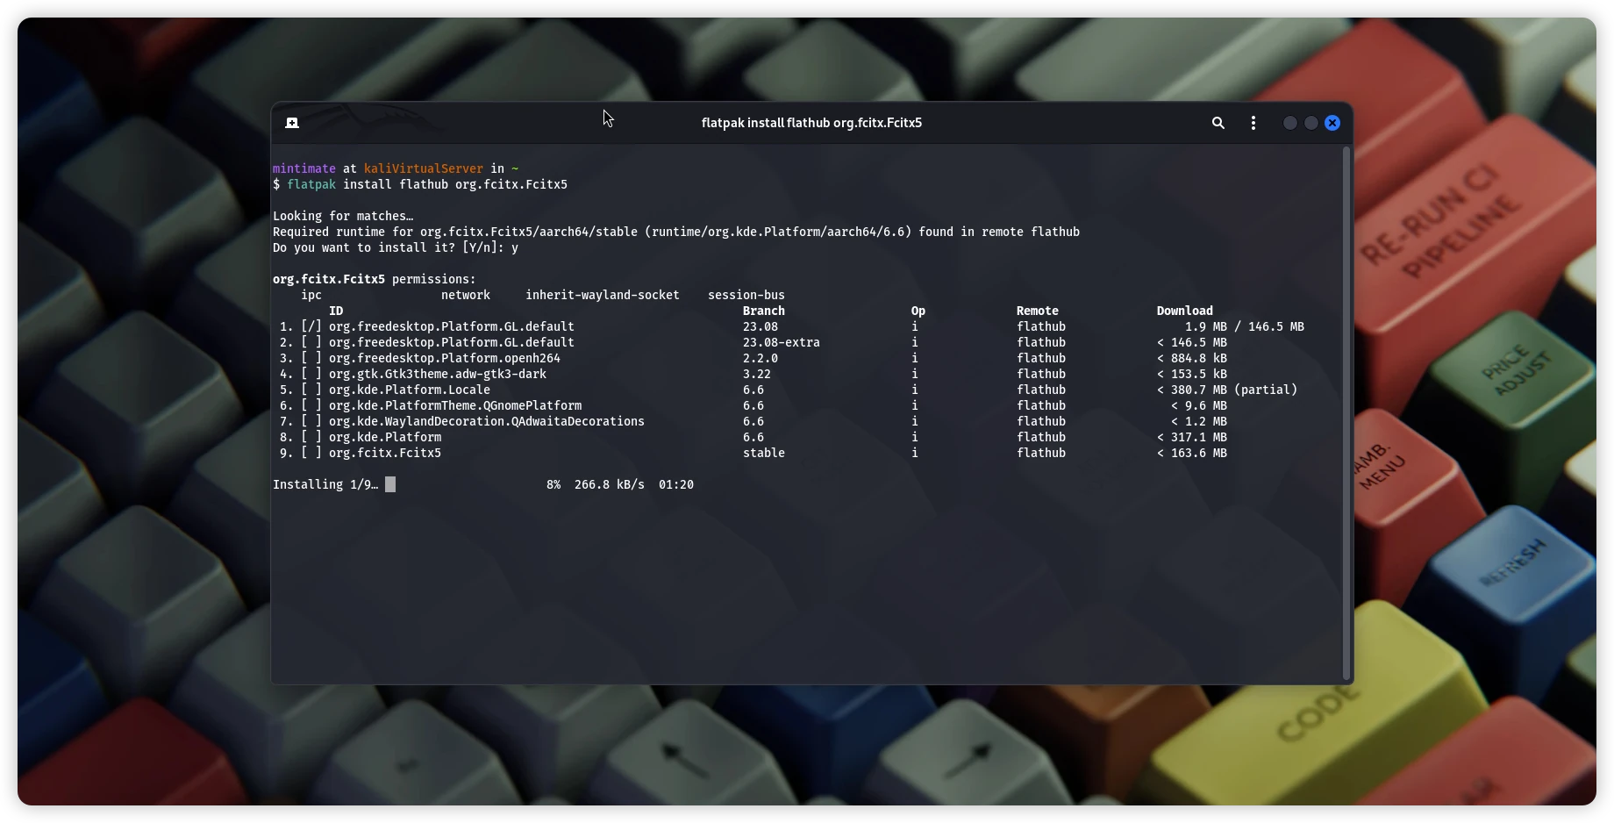Click the block cursor after 'Installing 1/9…'
Viewport: 1614px width, 823px height.
pos(390,484)
